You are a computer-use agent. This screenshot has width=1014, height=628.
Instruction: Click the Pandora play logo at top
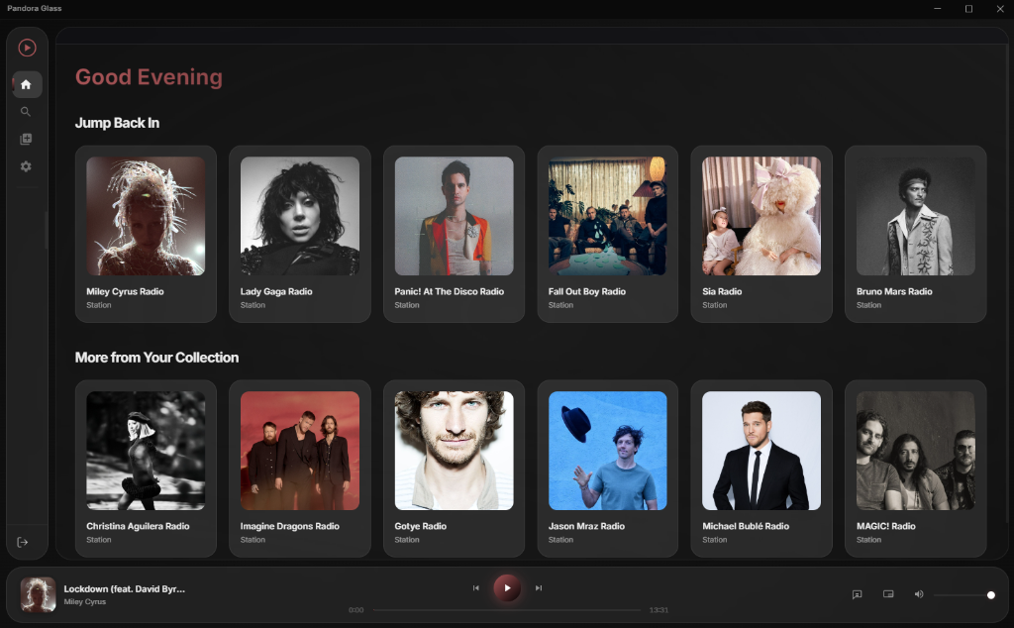pyautogui.click(x=26, y=47)
